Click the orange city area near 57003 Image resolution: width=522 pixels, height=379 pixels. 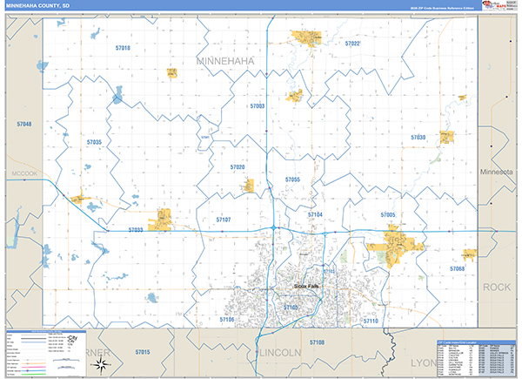[x=294, y=95]
